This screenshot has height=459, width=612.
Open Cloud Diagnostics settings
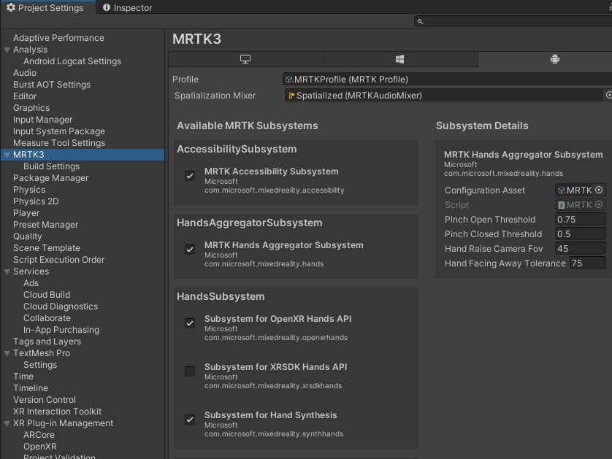[61, 307]
